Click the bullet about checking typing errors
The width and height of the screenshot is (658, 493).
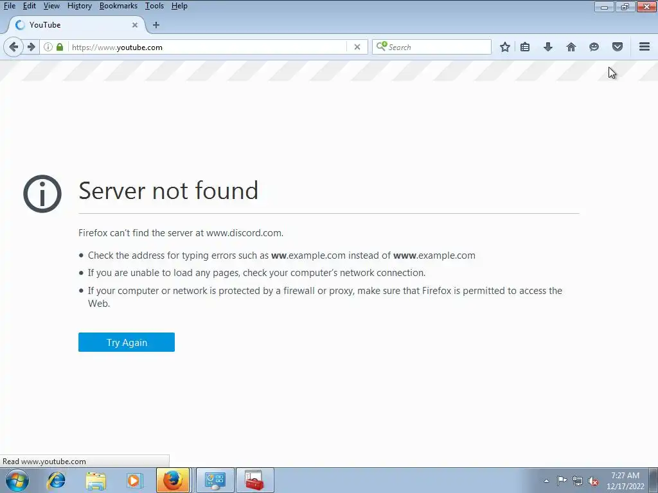[281, 255]
